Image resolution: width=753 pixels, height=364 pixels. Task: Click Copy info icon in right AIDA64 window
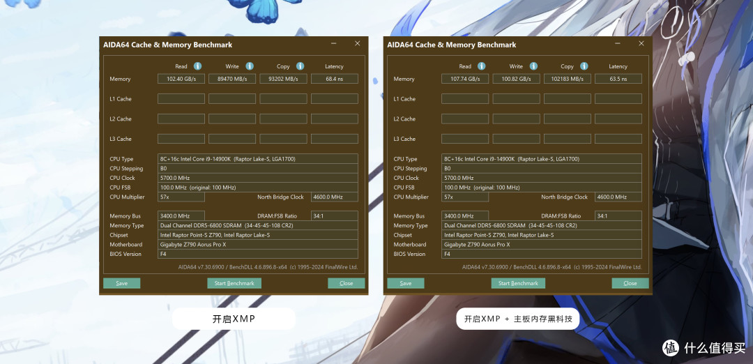[584, 66]
